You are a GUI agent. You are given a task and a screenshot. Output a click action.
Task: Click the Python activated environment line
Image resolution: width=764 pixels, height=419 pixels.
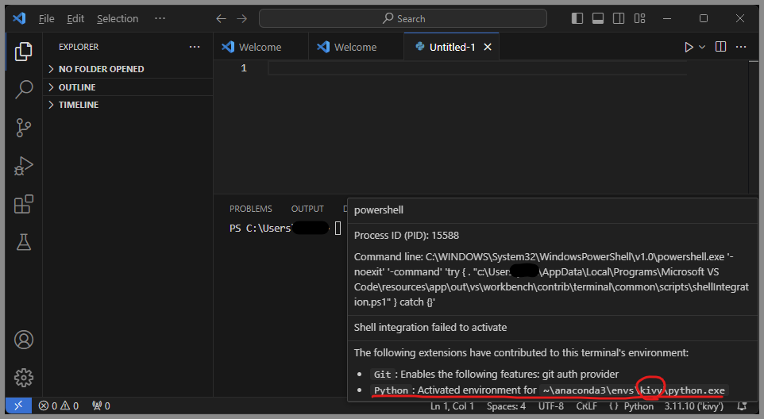click(549, 390)
